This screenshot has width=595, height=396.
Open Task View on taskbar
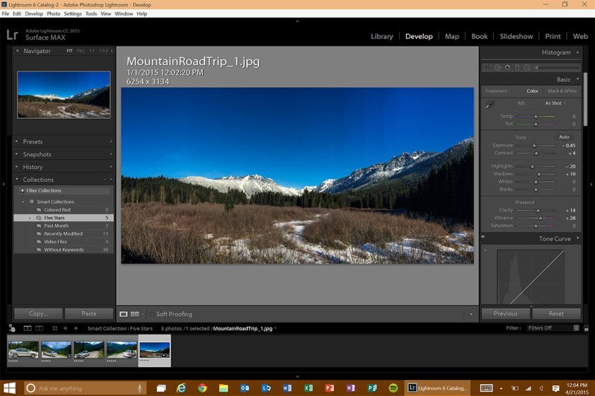coord(161,388)
